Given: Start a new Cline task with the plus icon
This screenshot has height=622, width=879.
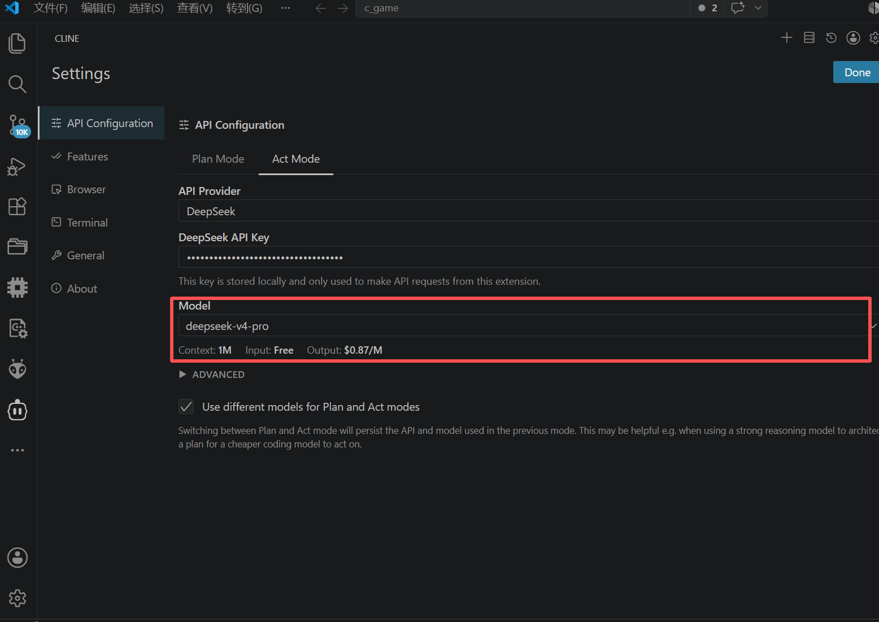Looking at the screenshot, I should [786, 38].
